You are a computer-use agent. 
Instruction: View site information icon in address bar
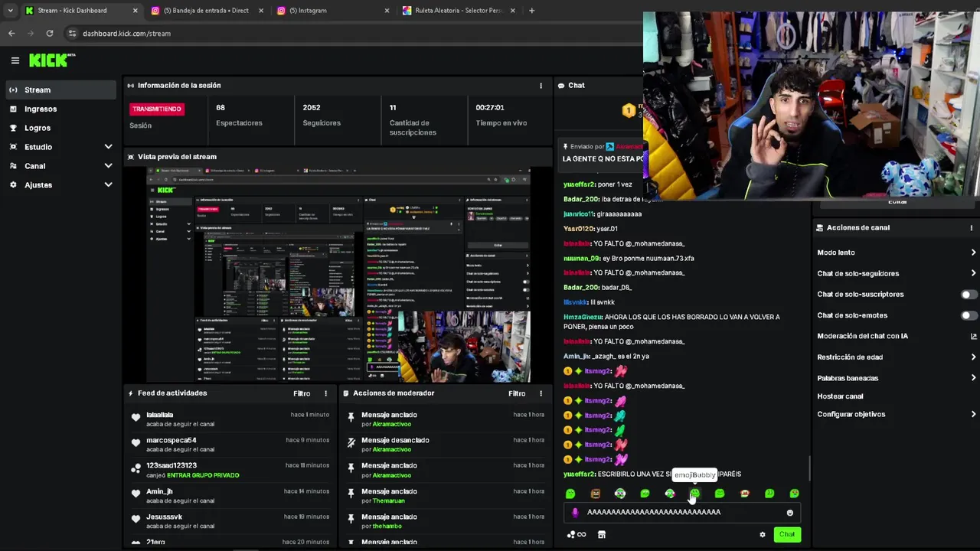73,33
